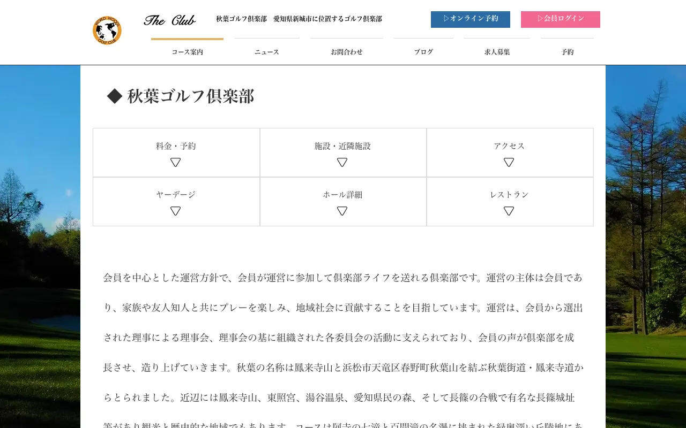The image size is (686, 428).
Task: Click header tagline 愛知県新城市に位置するゴルフ倶楽部
Action: coord(327,19)
